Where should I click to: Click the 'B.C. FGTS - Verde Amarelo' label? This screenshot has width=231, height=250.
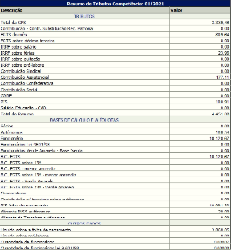point(27,181)
